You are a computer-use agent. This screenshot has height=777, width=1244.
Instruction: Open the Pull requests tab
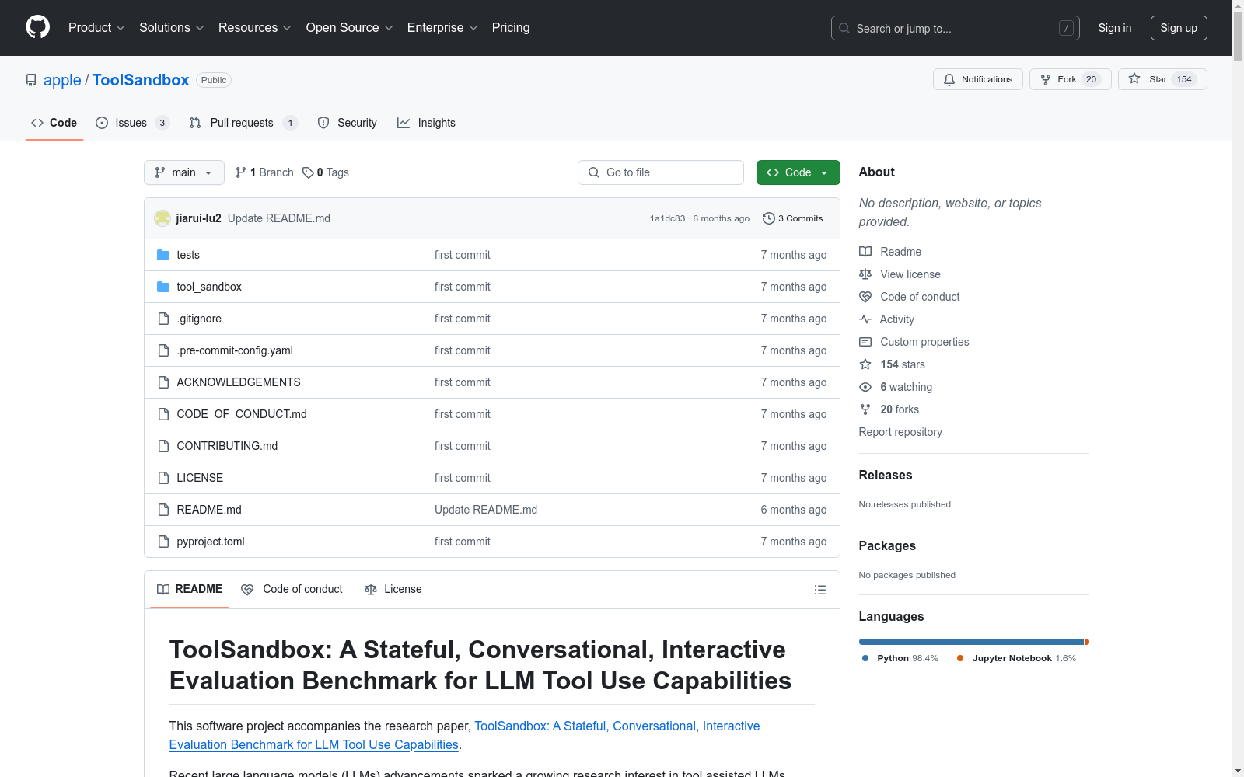click(x=243, y=123)
